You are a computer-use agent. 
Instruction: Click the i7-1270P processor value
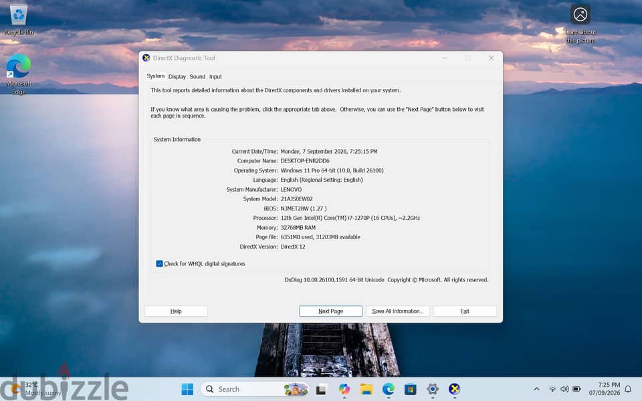[x=350, y=218]
